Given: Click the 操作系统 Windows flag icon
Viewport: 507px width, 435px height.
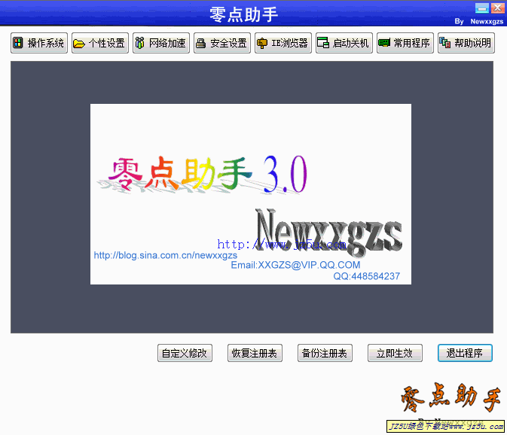Looking at the screenshot, I should (x=18, y=43).
